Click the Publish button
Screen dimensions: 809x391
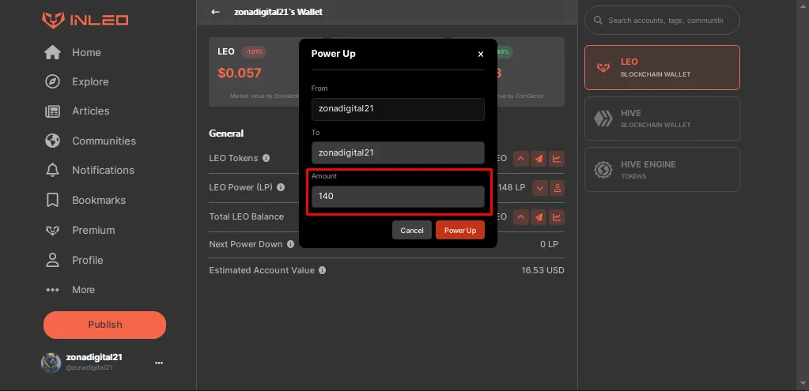click(104, 325)
